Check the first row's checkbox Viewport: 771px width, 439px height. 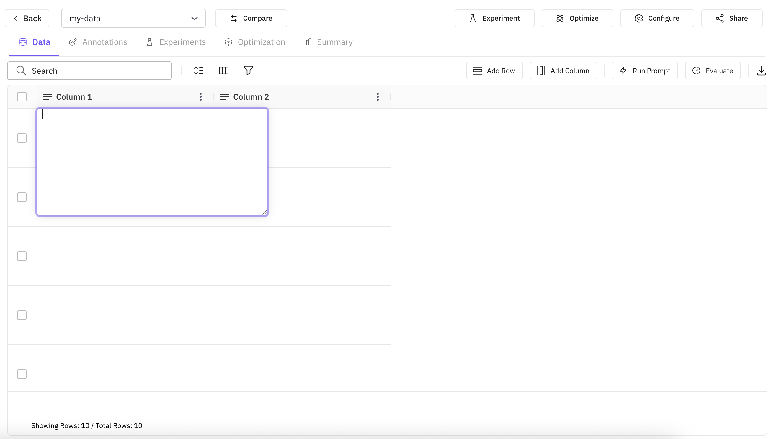(x=22, y=138)
